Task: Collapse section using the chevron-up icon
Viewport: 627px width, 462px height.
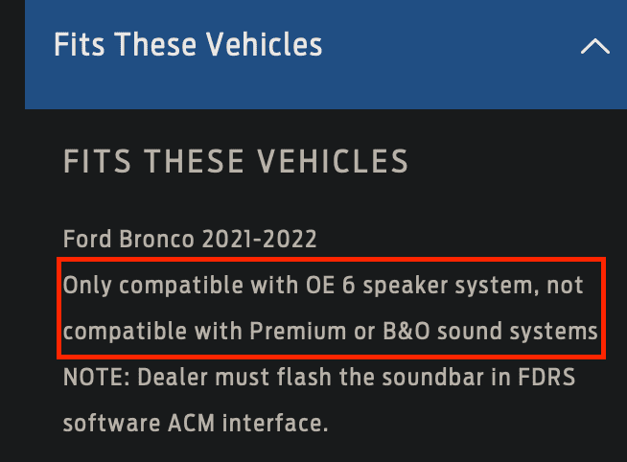Action: click(595, 46)
